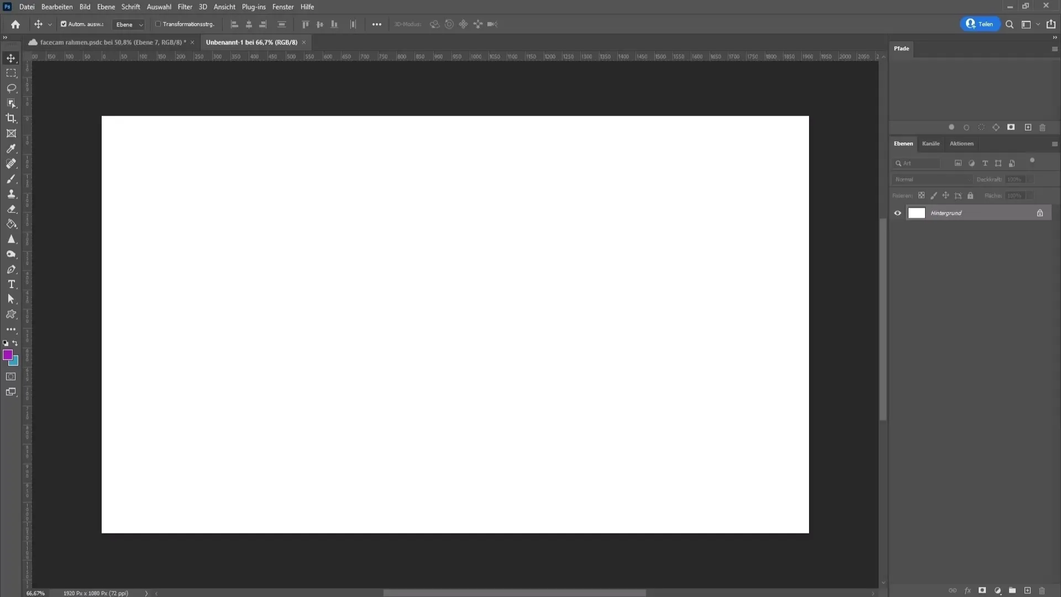The height and width of the screenshot is (597, 1061).
Task: Open the Ebene dropdown in toolbar
Action: tap(128, 24)
